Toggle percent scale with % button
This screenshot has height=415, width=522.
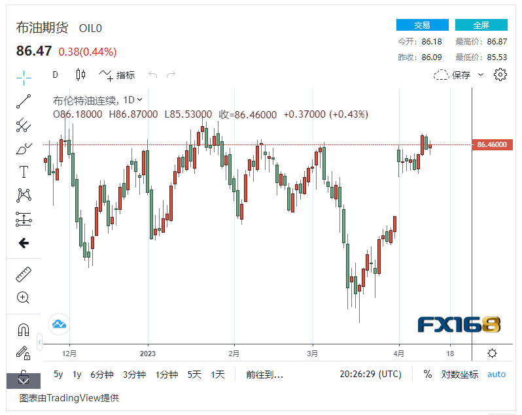point(428,374)
